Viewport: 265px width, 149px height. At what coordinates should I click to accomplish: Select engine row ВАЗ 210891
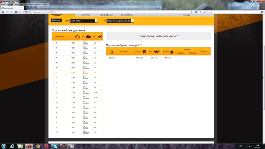pos(77,93)
